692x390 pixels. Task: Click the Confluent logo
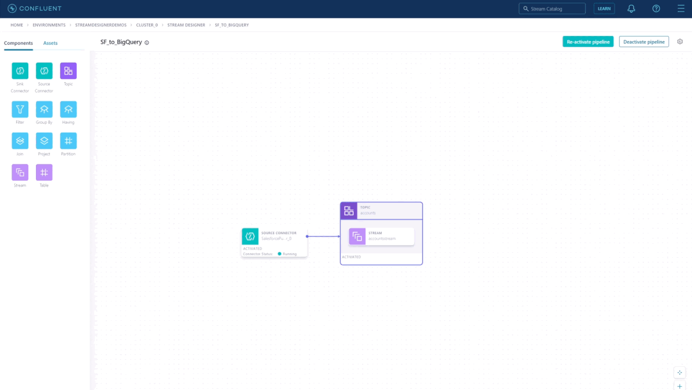35,8
